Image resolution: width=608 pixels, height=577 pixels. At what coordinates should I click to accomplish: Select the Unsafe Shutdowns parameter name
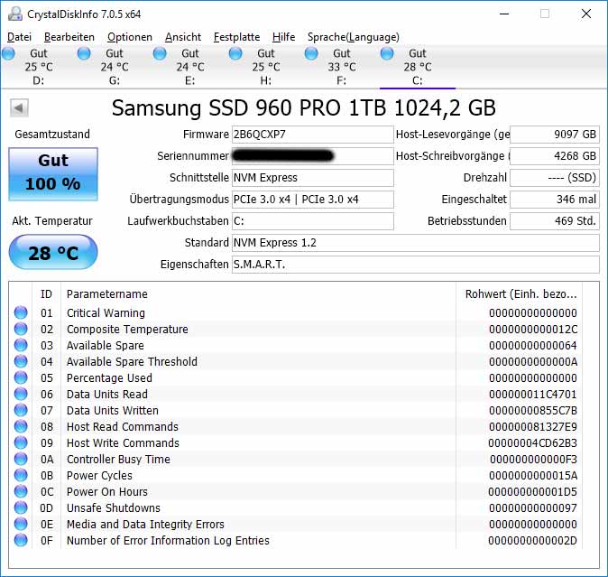coord(114,508)
